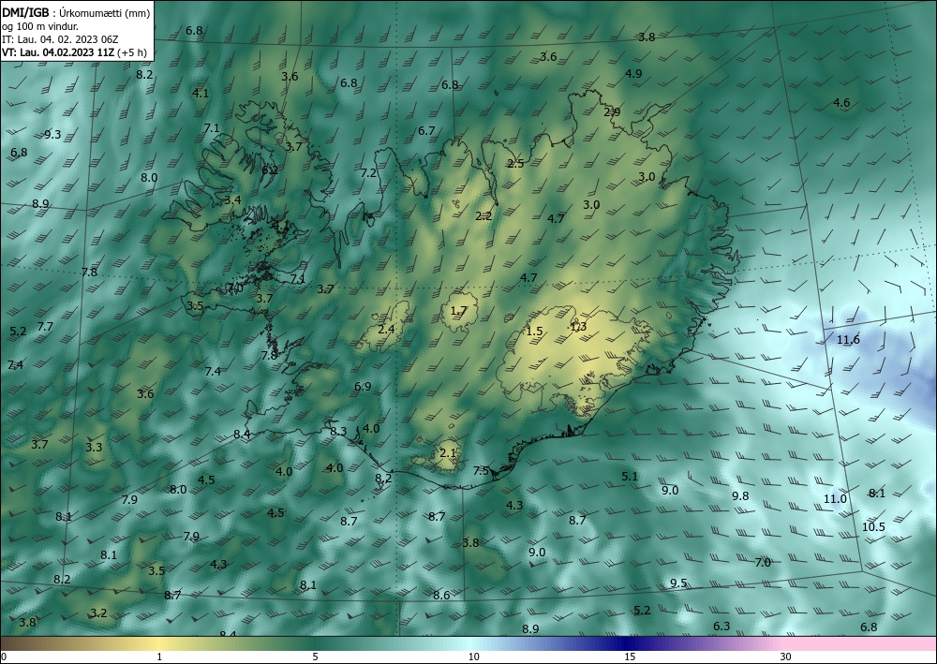Click the 9.8 value on the map
Screen dimensions: 937x664
(x=740, y=496)
